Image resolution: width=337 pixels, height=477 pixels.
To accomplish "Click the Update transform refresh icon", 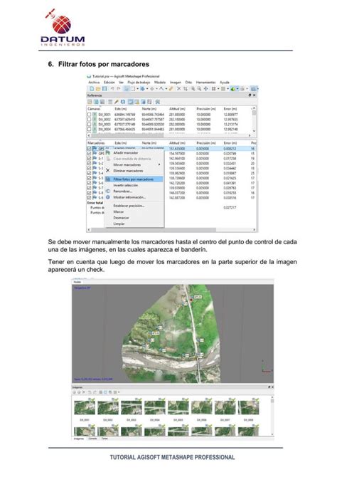I will tap(123, 102).
